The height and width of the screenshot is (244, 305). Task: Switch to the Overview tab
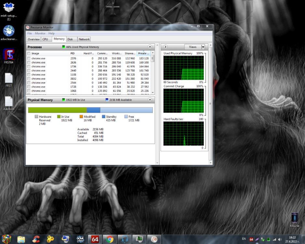point(33,39)
